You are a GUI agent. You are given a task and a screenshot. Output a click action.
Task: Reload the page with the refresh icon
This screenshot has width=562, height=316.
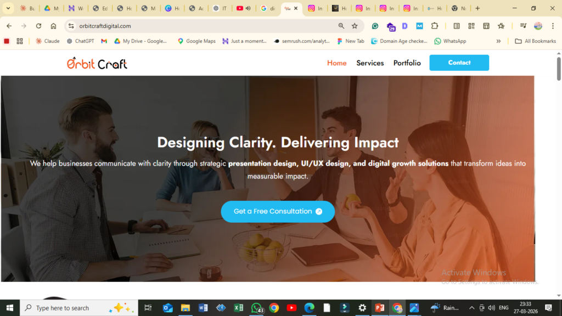click(39, 26)
